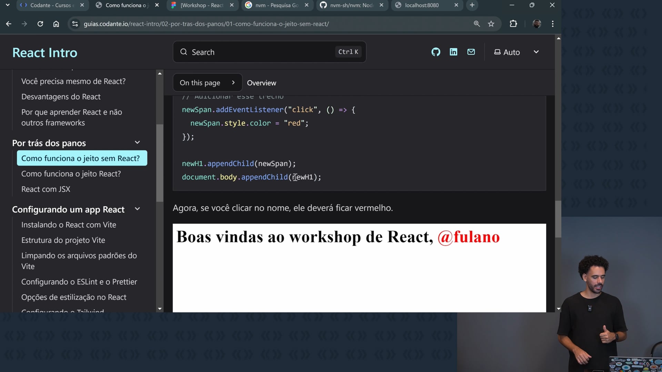The height and width of the screenshot is (372, 662).
Task: Open a new browser tab
Action: point(472,5)
